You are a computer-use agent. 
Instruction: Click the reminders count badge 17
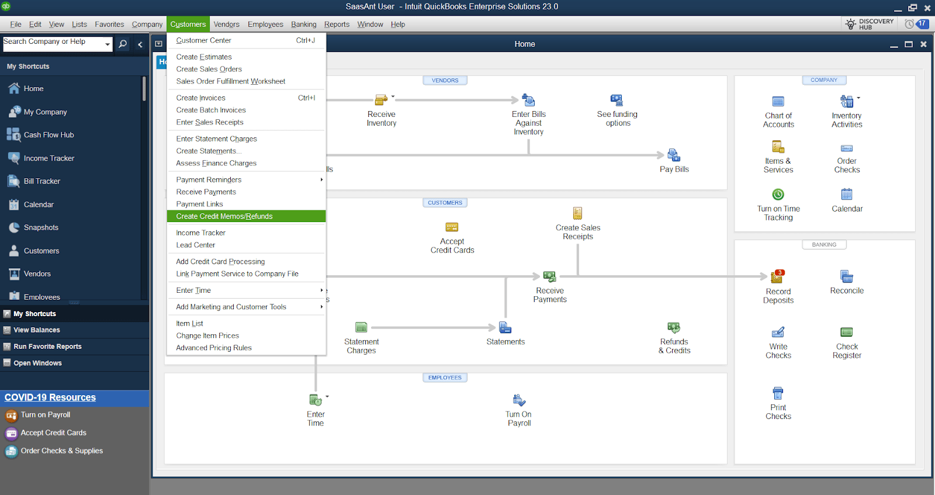pyautogui.click(x=923, y=23)
